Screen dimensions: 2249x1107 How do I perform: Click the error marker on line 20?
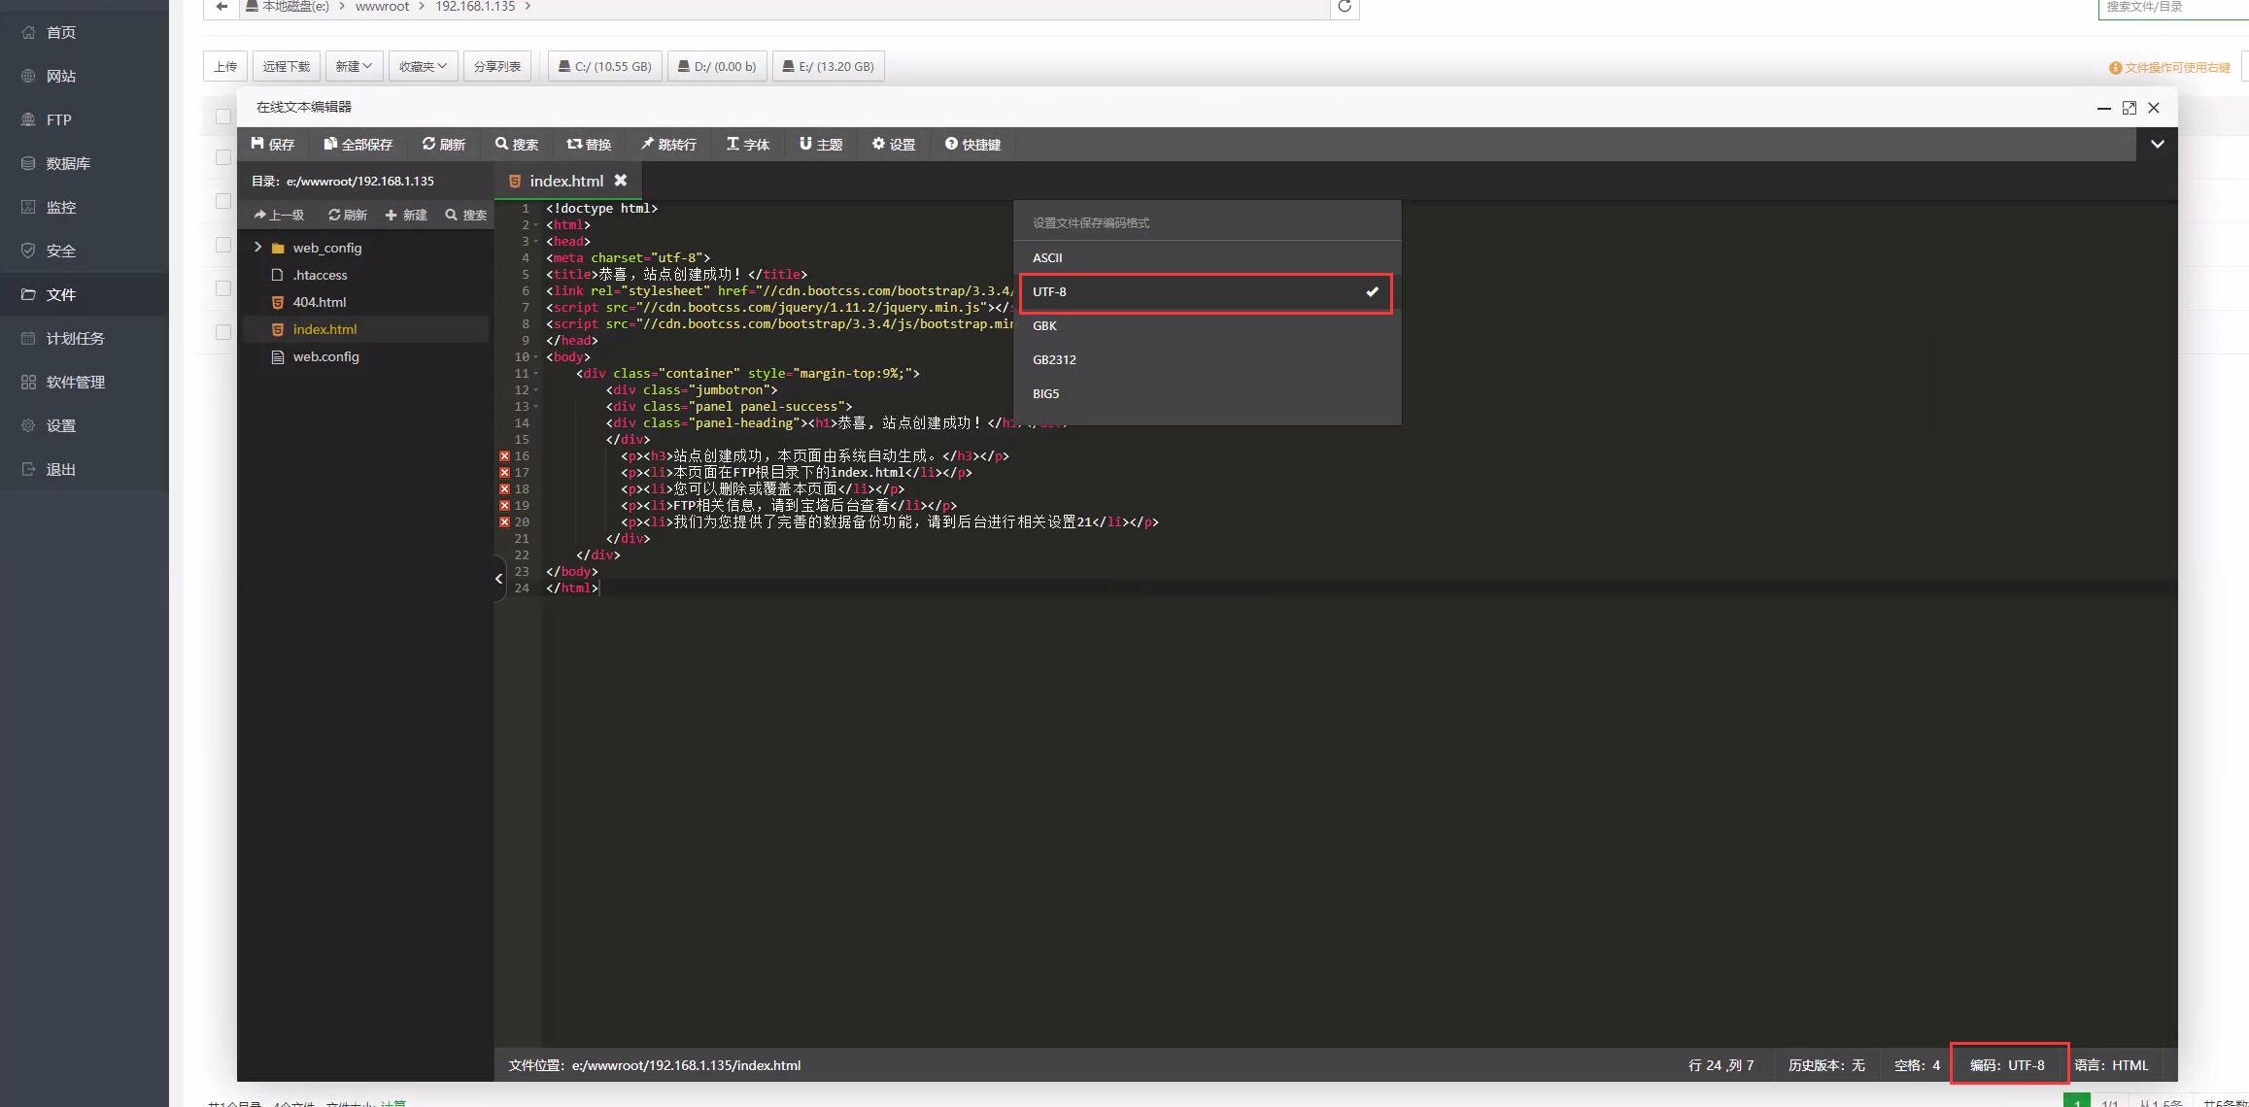tap(504, 521)
